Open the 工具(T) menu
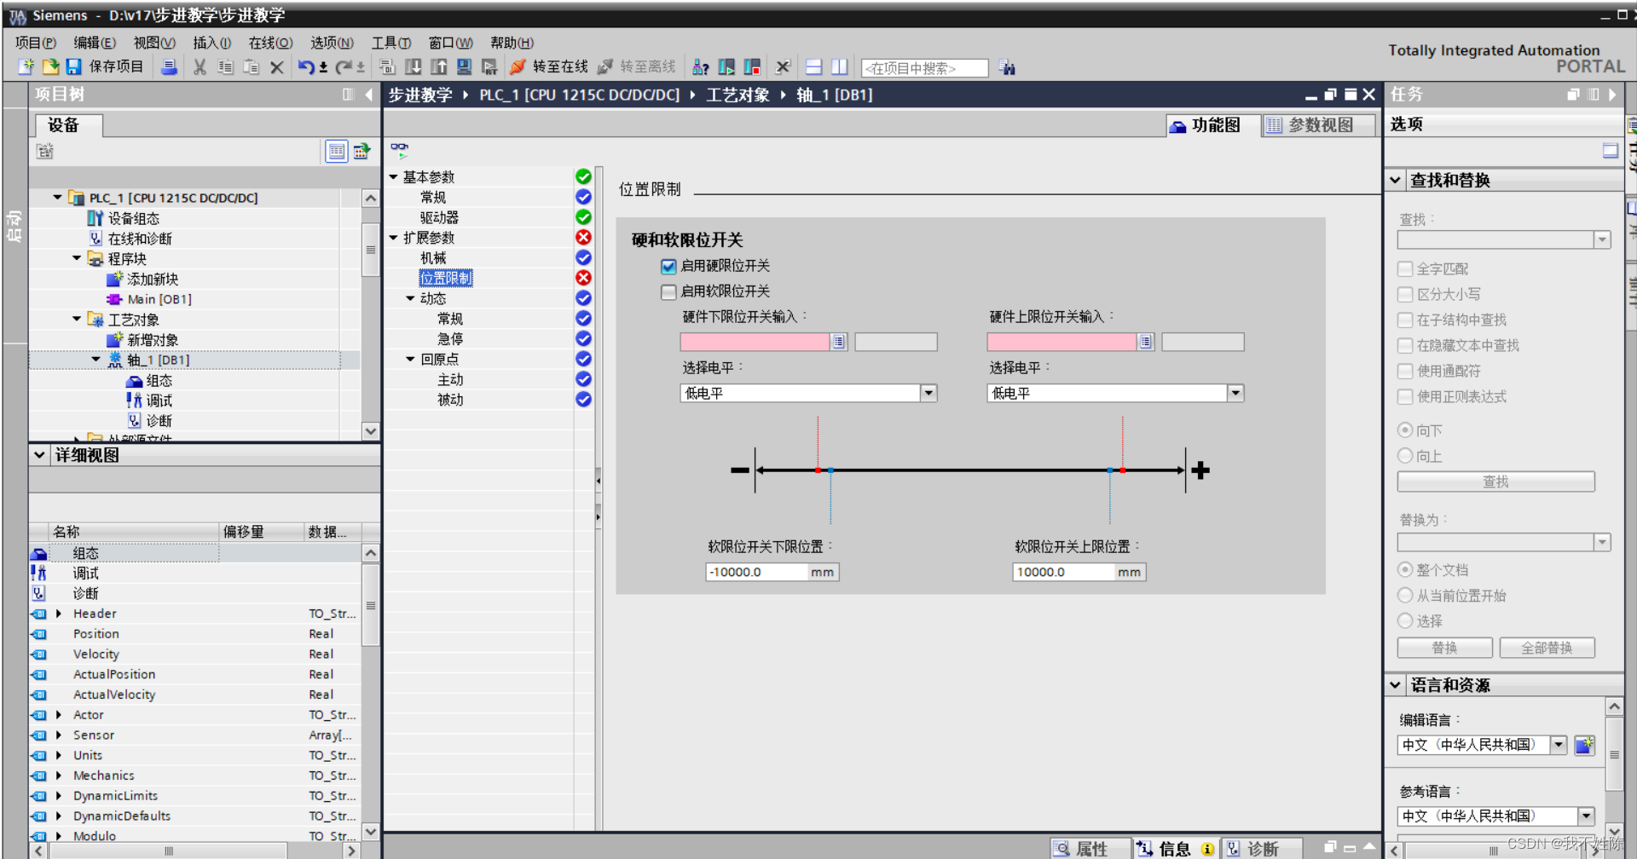Screen dimensions: 1637x859 coord(391,43)
